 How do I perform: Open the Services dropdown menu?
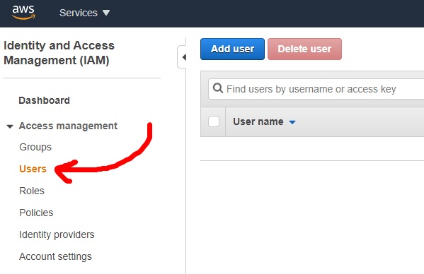pos(84,13)
